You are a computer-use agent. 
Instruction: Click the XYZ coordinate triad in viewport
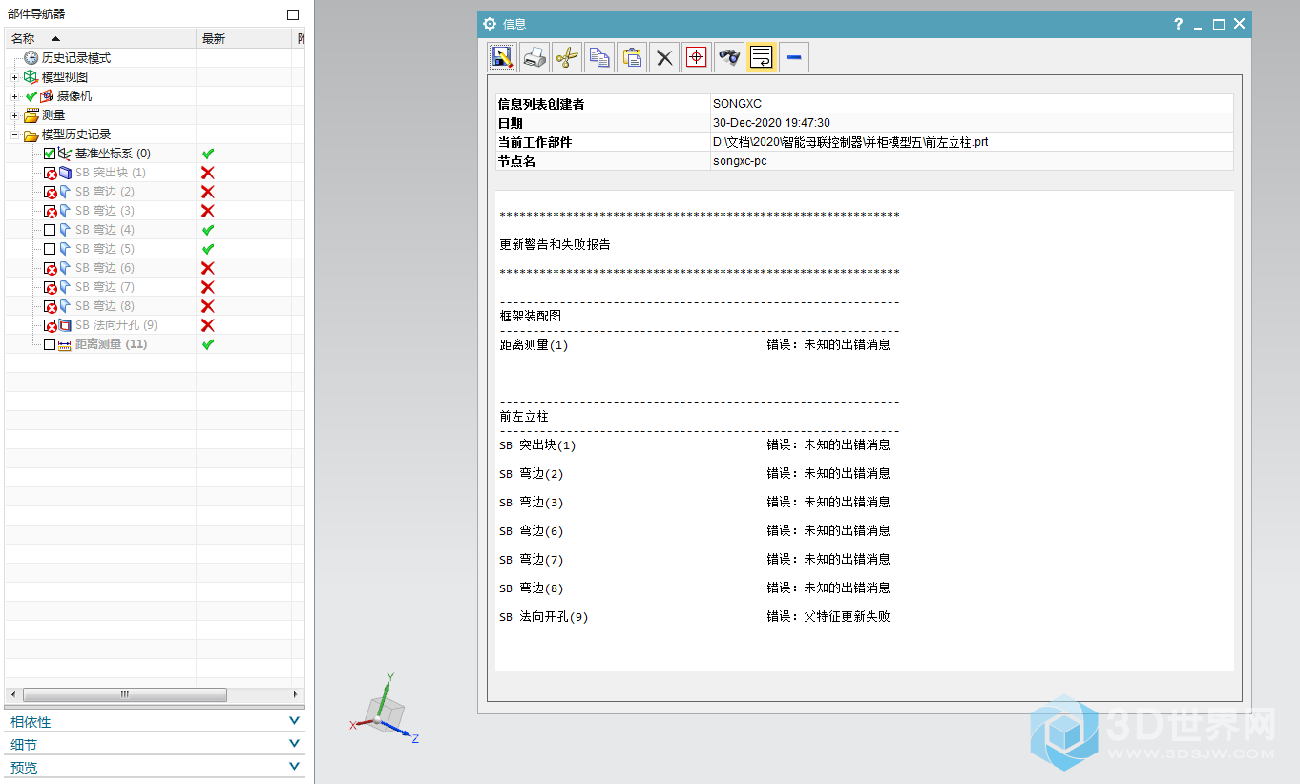tap(384, 710)
